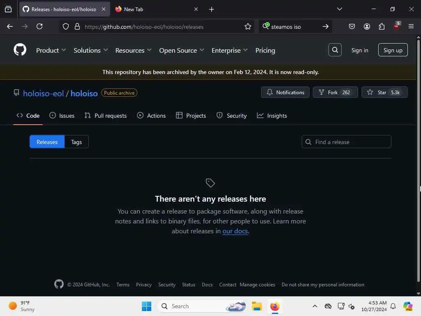Open the holoiso repository name link

pyautogui.click(x=84, y=93)
